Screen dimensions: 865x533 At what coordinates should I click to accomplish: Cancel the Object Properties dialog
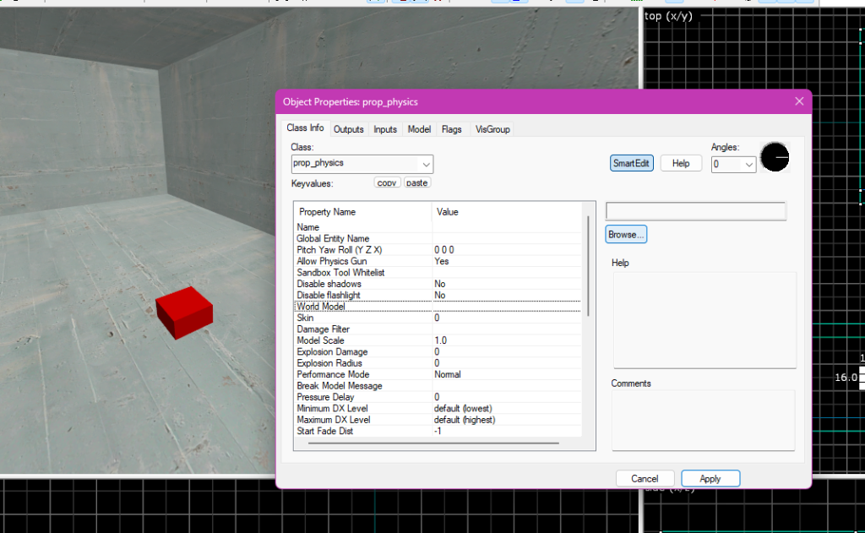(x=645, y=479)
